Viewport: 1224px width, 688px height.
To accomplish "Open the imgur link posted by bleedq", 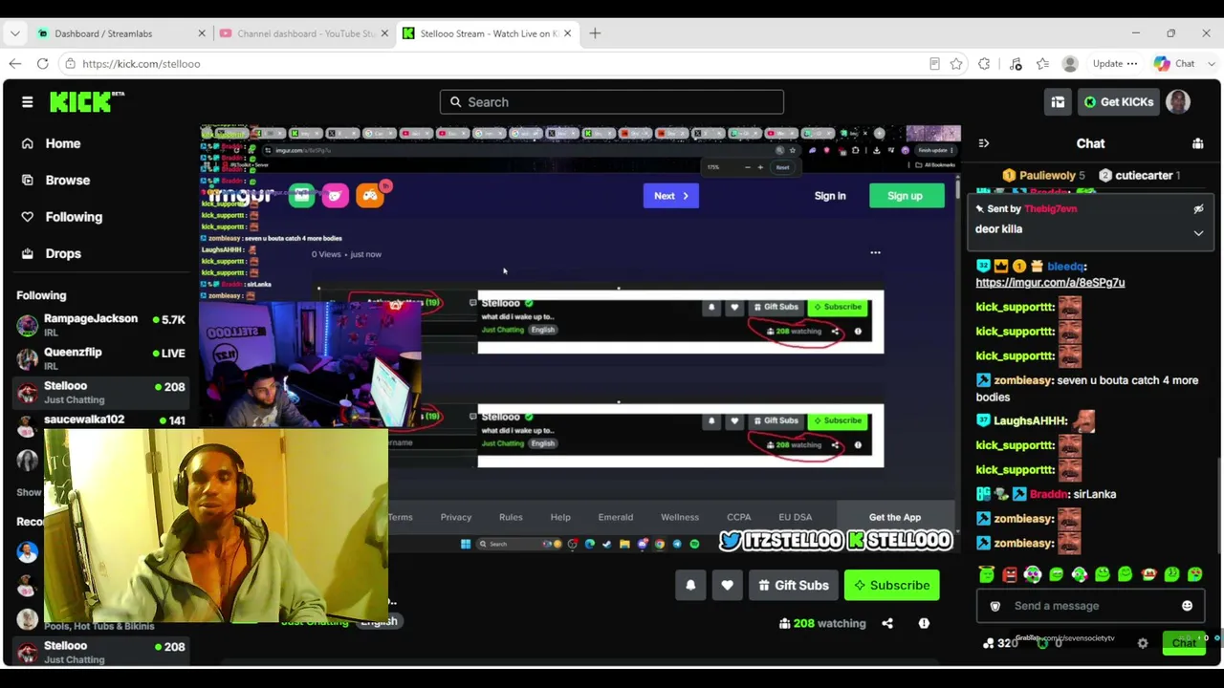I will pyautogui.click(x=1050, y=283).
